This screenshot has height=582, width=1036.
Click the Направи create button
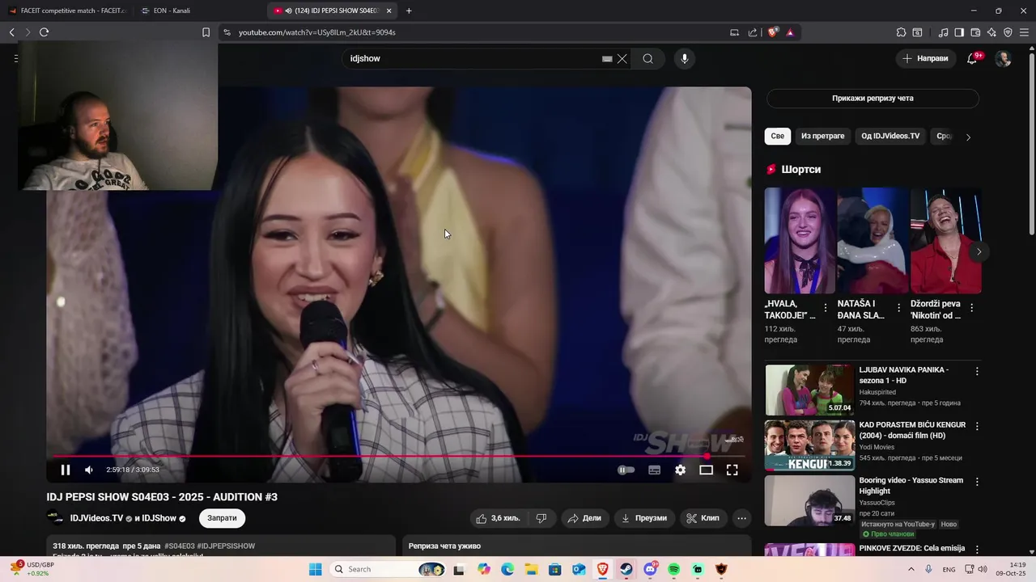pyautogui.click(x=925, y=58)
